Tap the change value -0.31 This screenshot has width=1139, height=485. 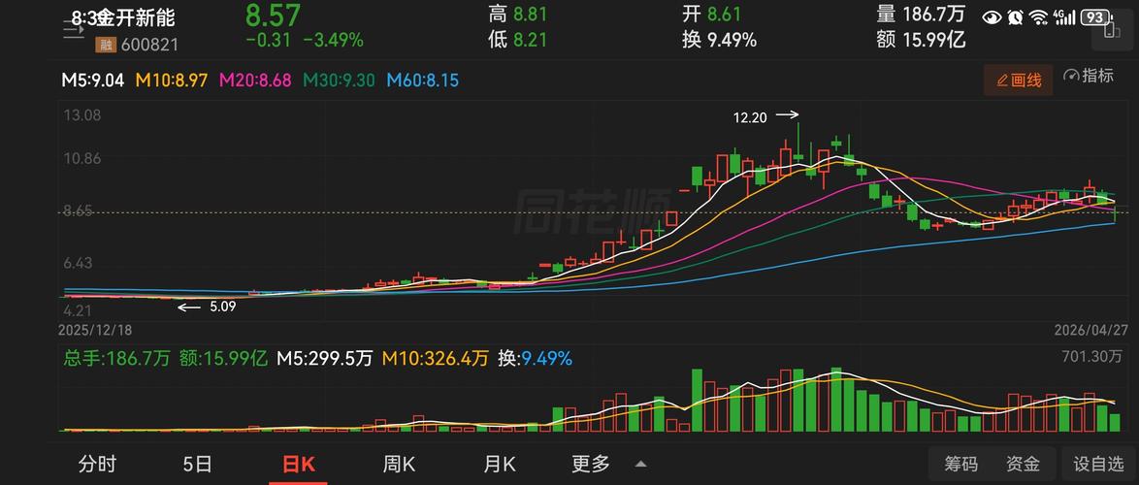[x=269, y=41]
